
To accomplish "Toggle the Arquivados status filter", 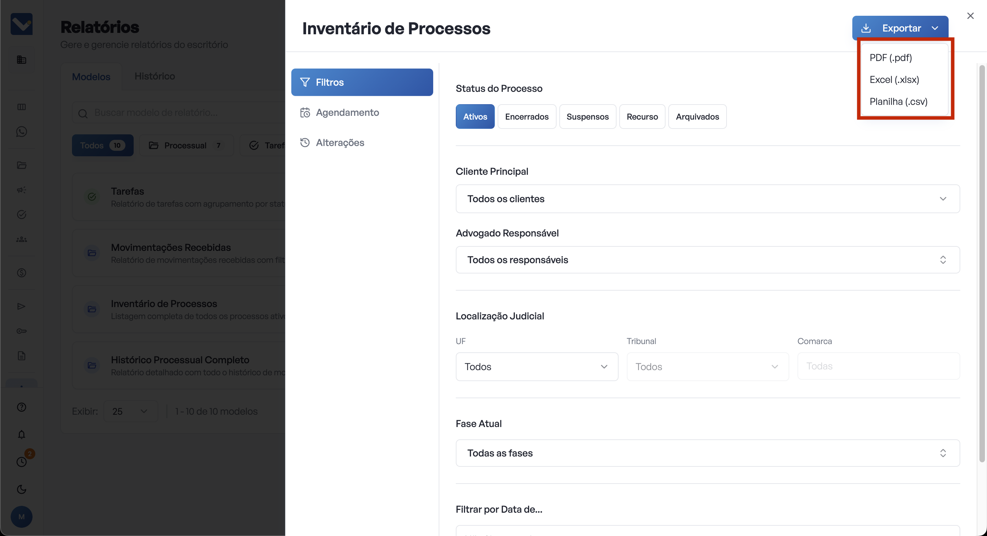I will [x=697, y=117].
